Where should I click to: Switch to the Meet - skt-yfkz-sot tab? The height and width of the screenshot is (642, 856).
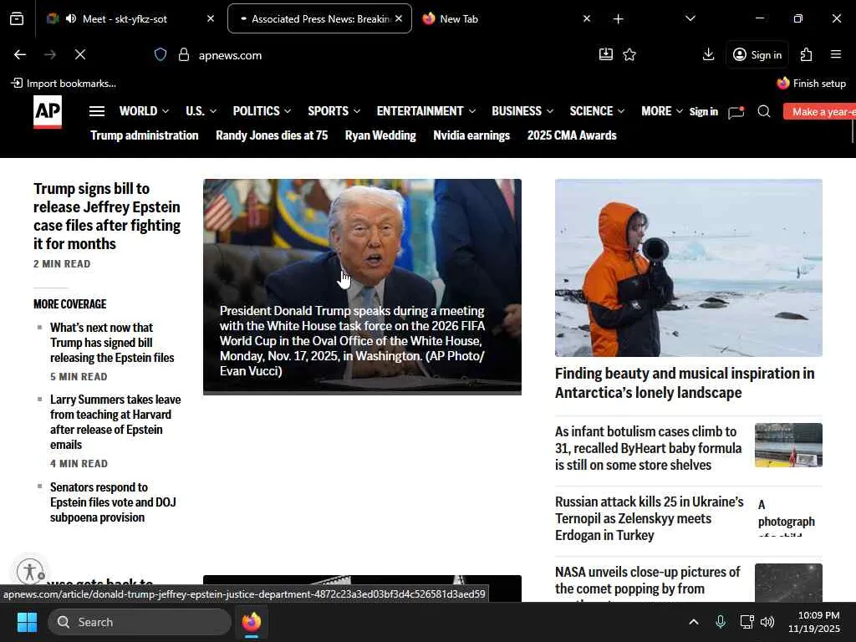130,18
